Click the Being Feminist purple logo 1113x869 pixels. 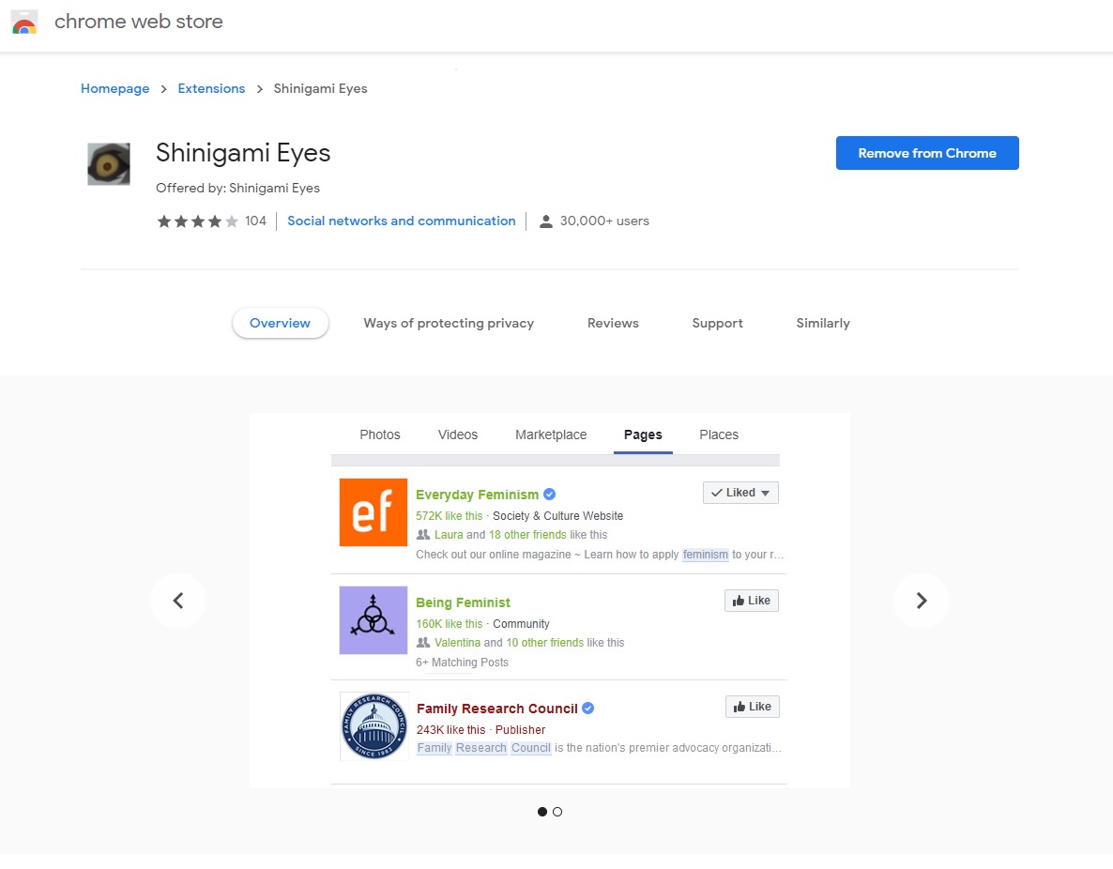[x=374, y=619]
